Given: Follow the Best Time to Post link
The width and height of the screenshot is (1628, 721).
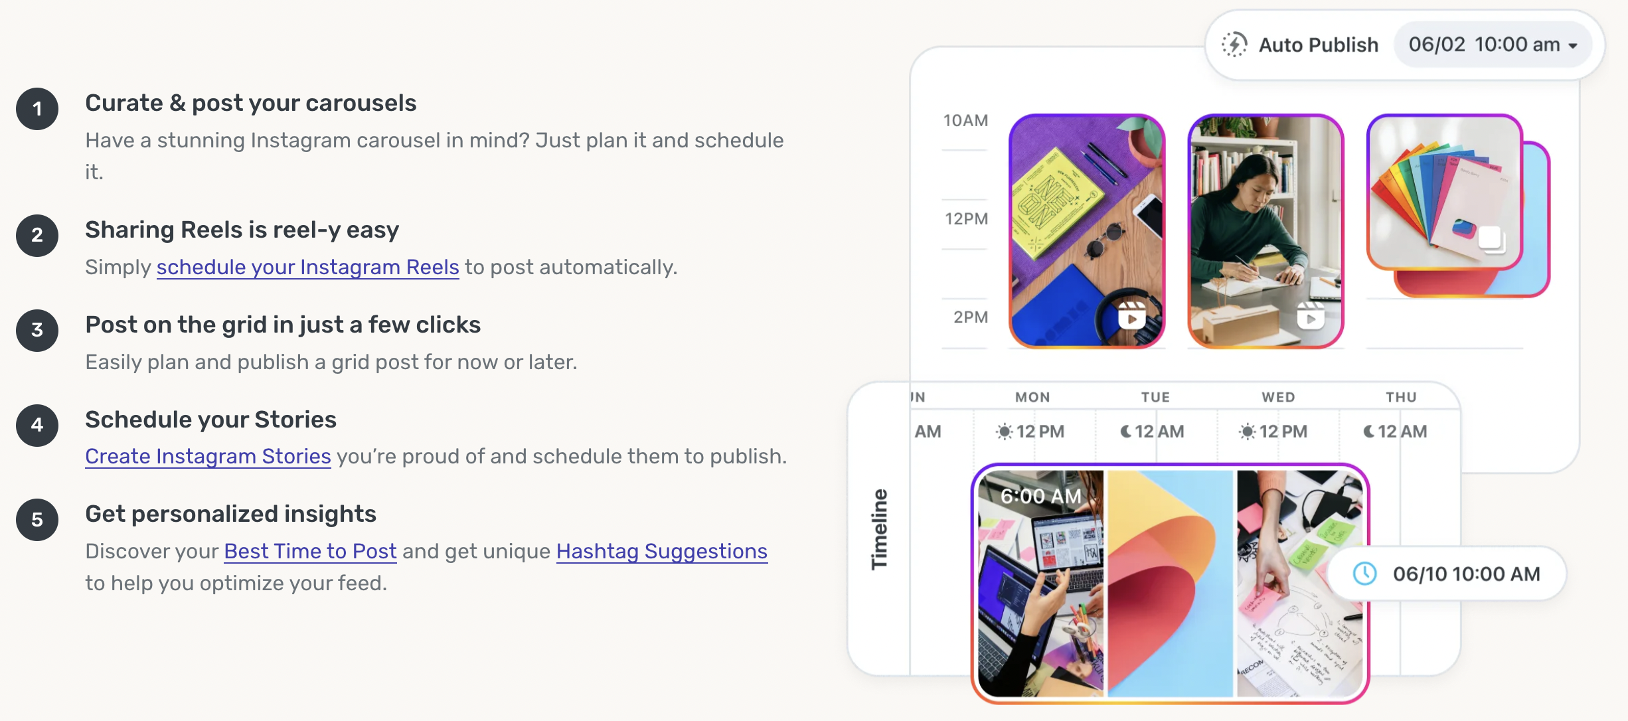Looking at the screenshot, I should click(x=309, y=551).
